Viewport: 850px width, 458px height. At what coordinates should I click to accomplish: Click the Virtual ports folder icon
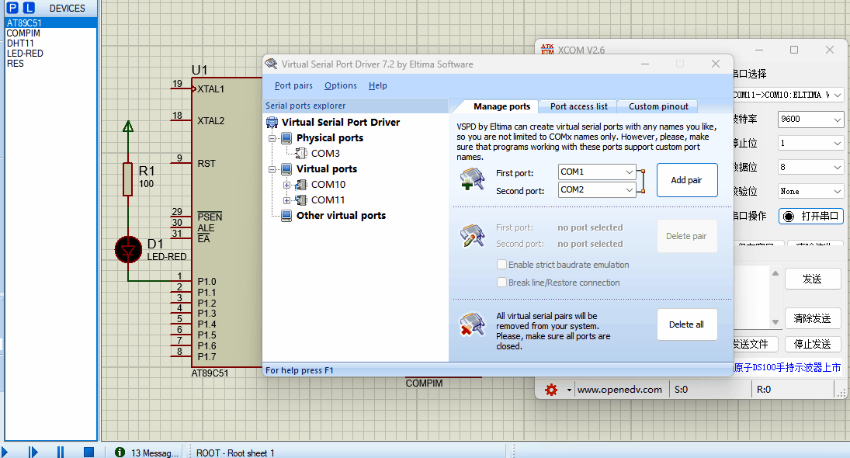pos(286,169)
